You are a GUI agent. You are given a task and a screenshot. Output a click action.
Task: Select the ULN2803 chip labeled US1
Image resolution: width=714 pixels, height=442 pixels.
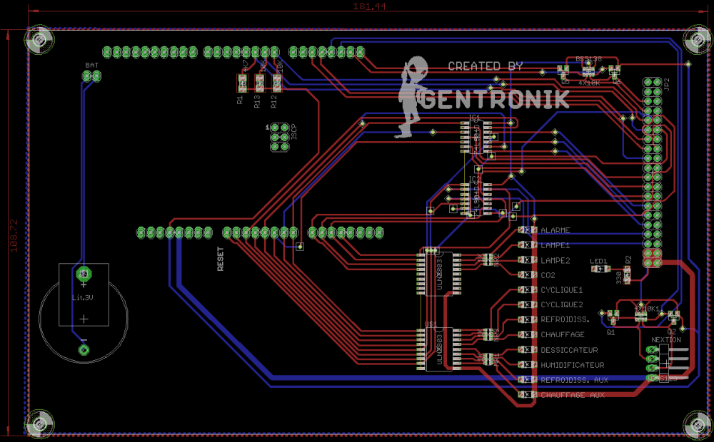coord(439,349)
